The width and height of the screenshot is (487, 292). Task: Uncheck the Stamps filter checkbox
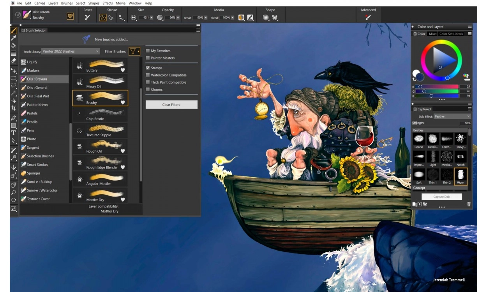click(148, 68)
